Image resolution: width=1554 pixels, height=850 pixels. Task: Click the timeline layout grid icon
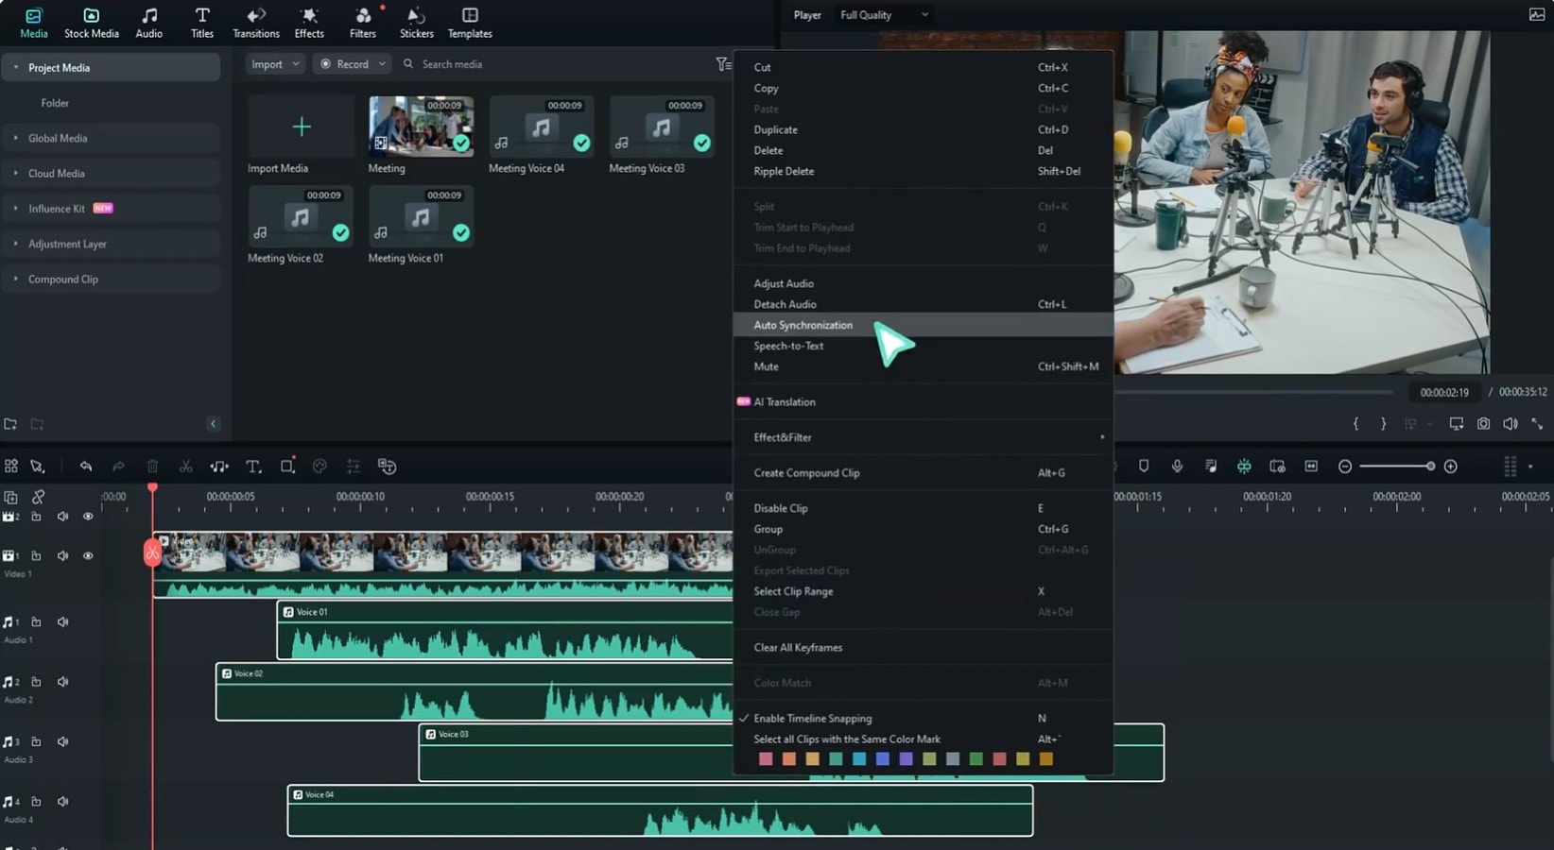(x=11, y=466)
